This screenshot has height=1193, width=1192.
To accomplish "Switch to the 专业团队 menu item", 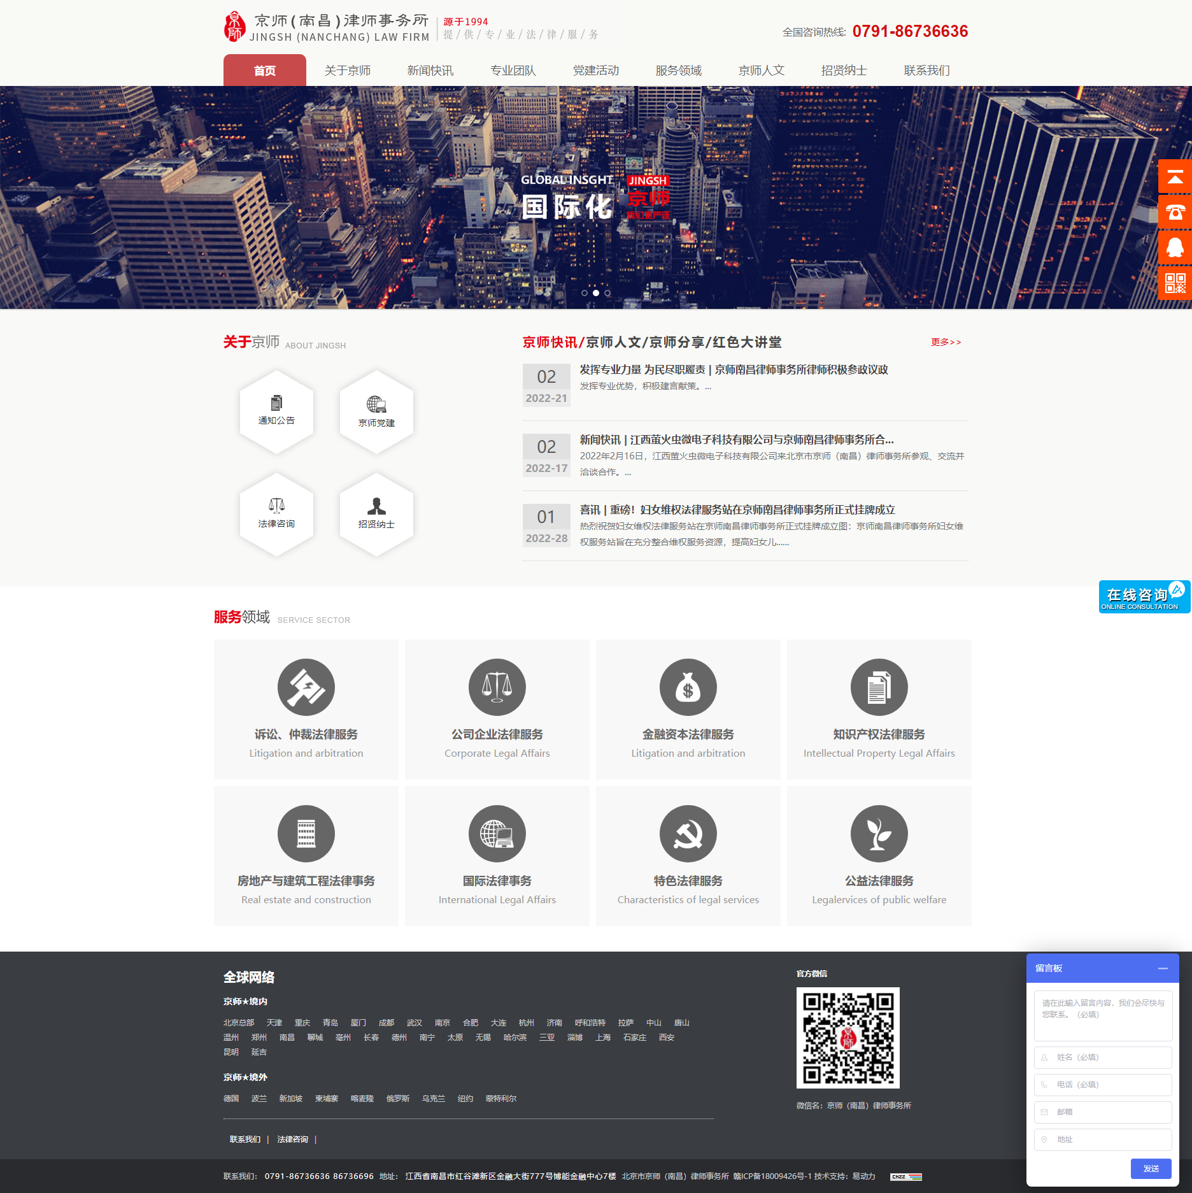I will coord(513,71).
